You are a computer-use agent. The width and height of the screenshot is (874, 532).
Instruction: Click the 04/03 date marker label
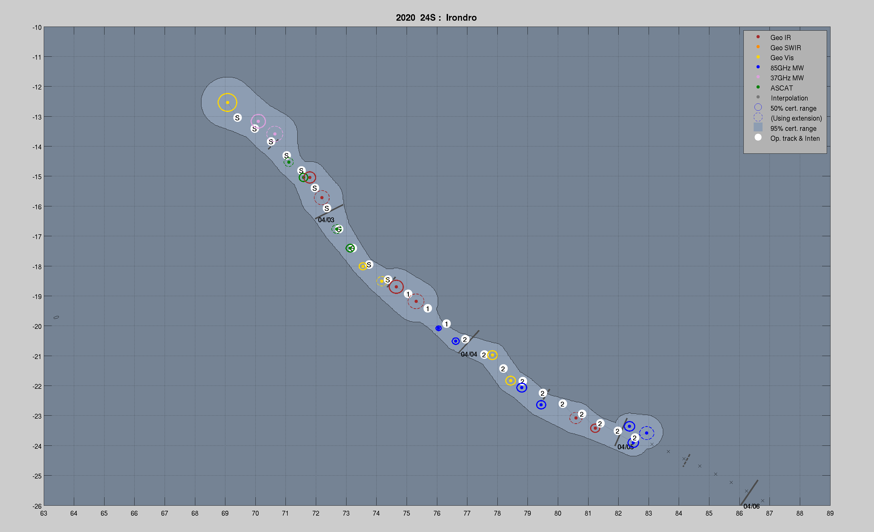pyautogui.click(x=326, y=220)
